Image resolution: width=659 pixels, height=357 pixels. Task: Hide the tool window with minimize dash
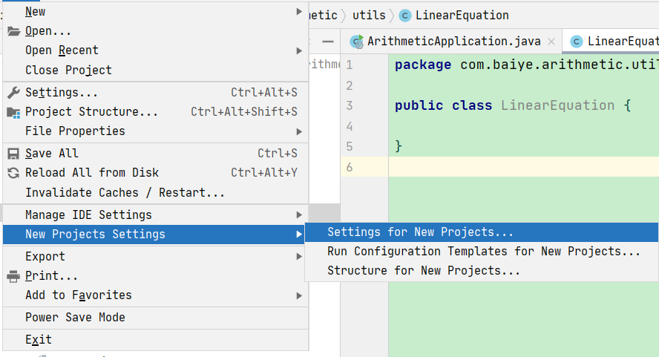(x=327, y=41)
